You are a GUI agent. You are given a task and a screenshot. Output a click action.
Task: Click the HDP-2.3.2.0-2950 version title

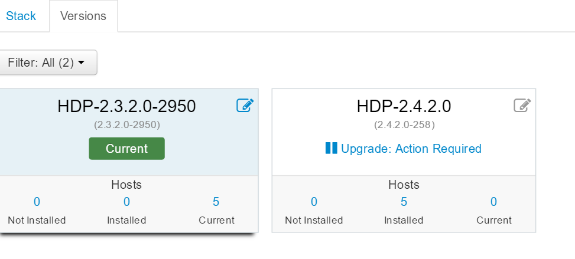[x=126, y=106]
